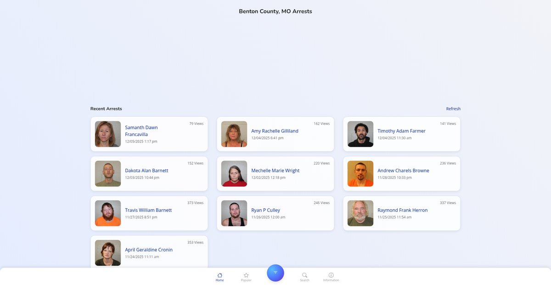Open Travis William Barnett's record
The width and height of the screenshot is (551, 285).
click(x=149, y=213)
